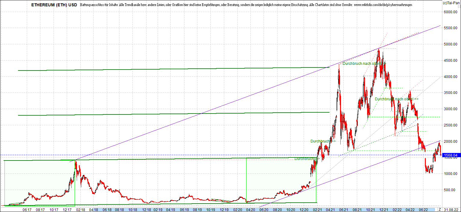The image size is (461, 212).
Task: Click the 31.08.22 date field
Action: (x=451, y=210)
